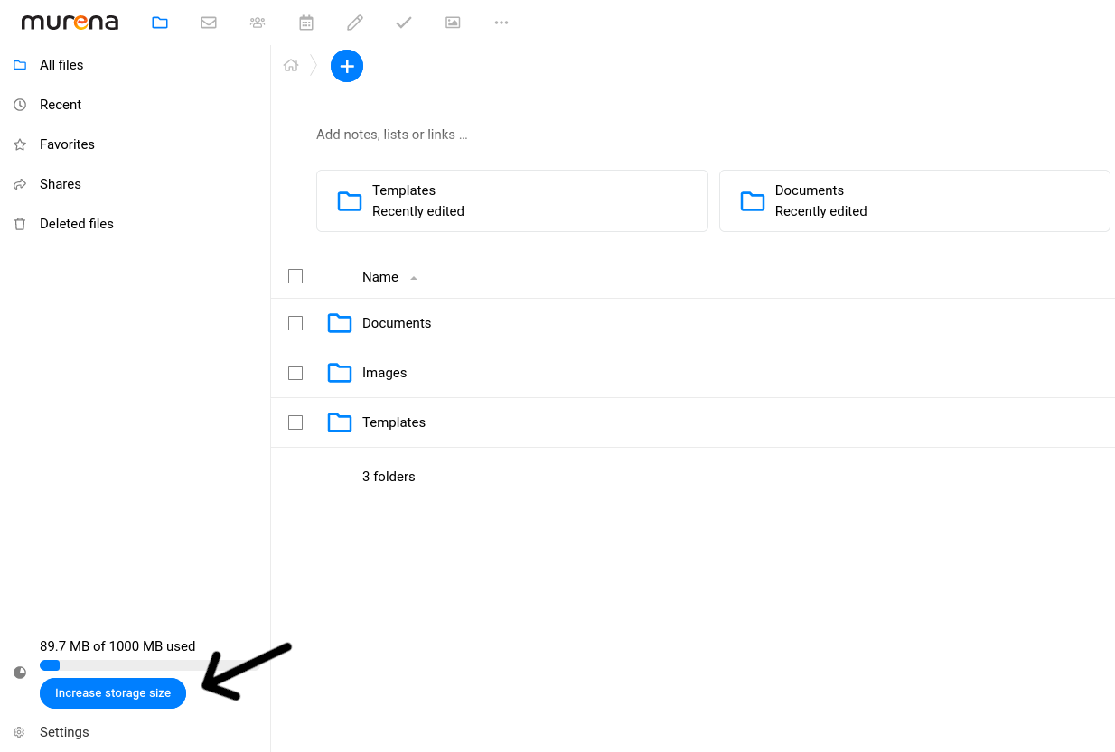Check the select-all checkbox in header
This screenshot has height=752, width=1115.
pyautogui.click(x=295, y=276)
